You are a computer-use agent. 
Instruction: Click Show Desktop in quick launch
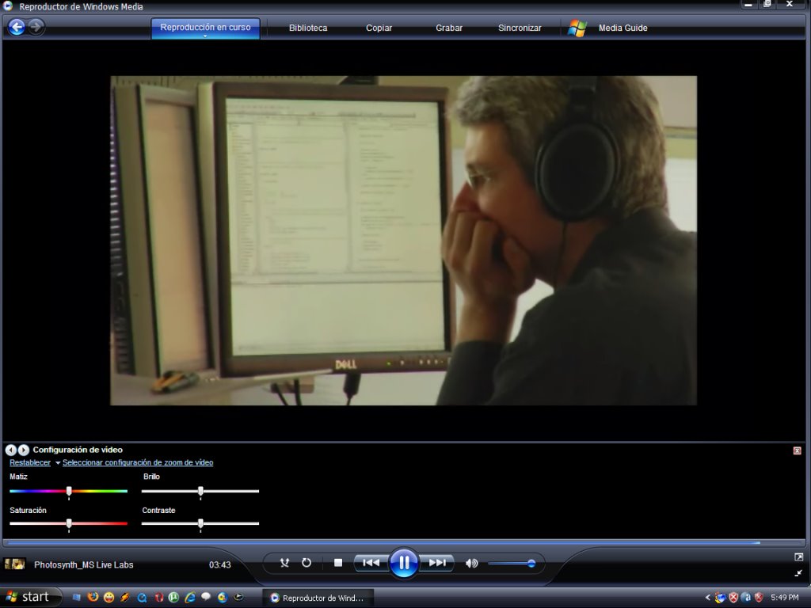pos(77,598)
